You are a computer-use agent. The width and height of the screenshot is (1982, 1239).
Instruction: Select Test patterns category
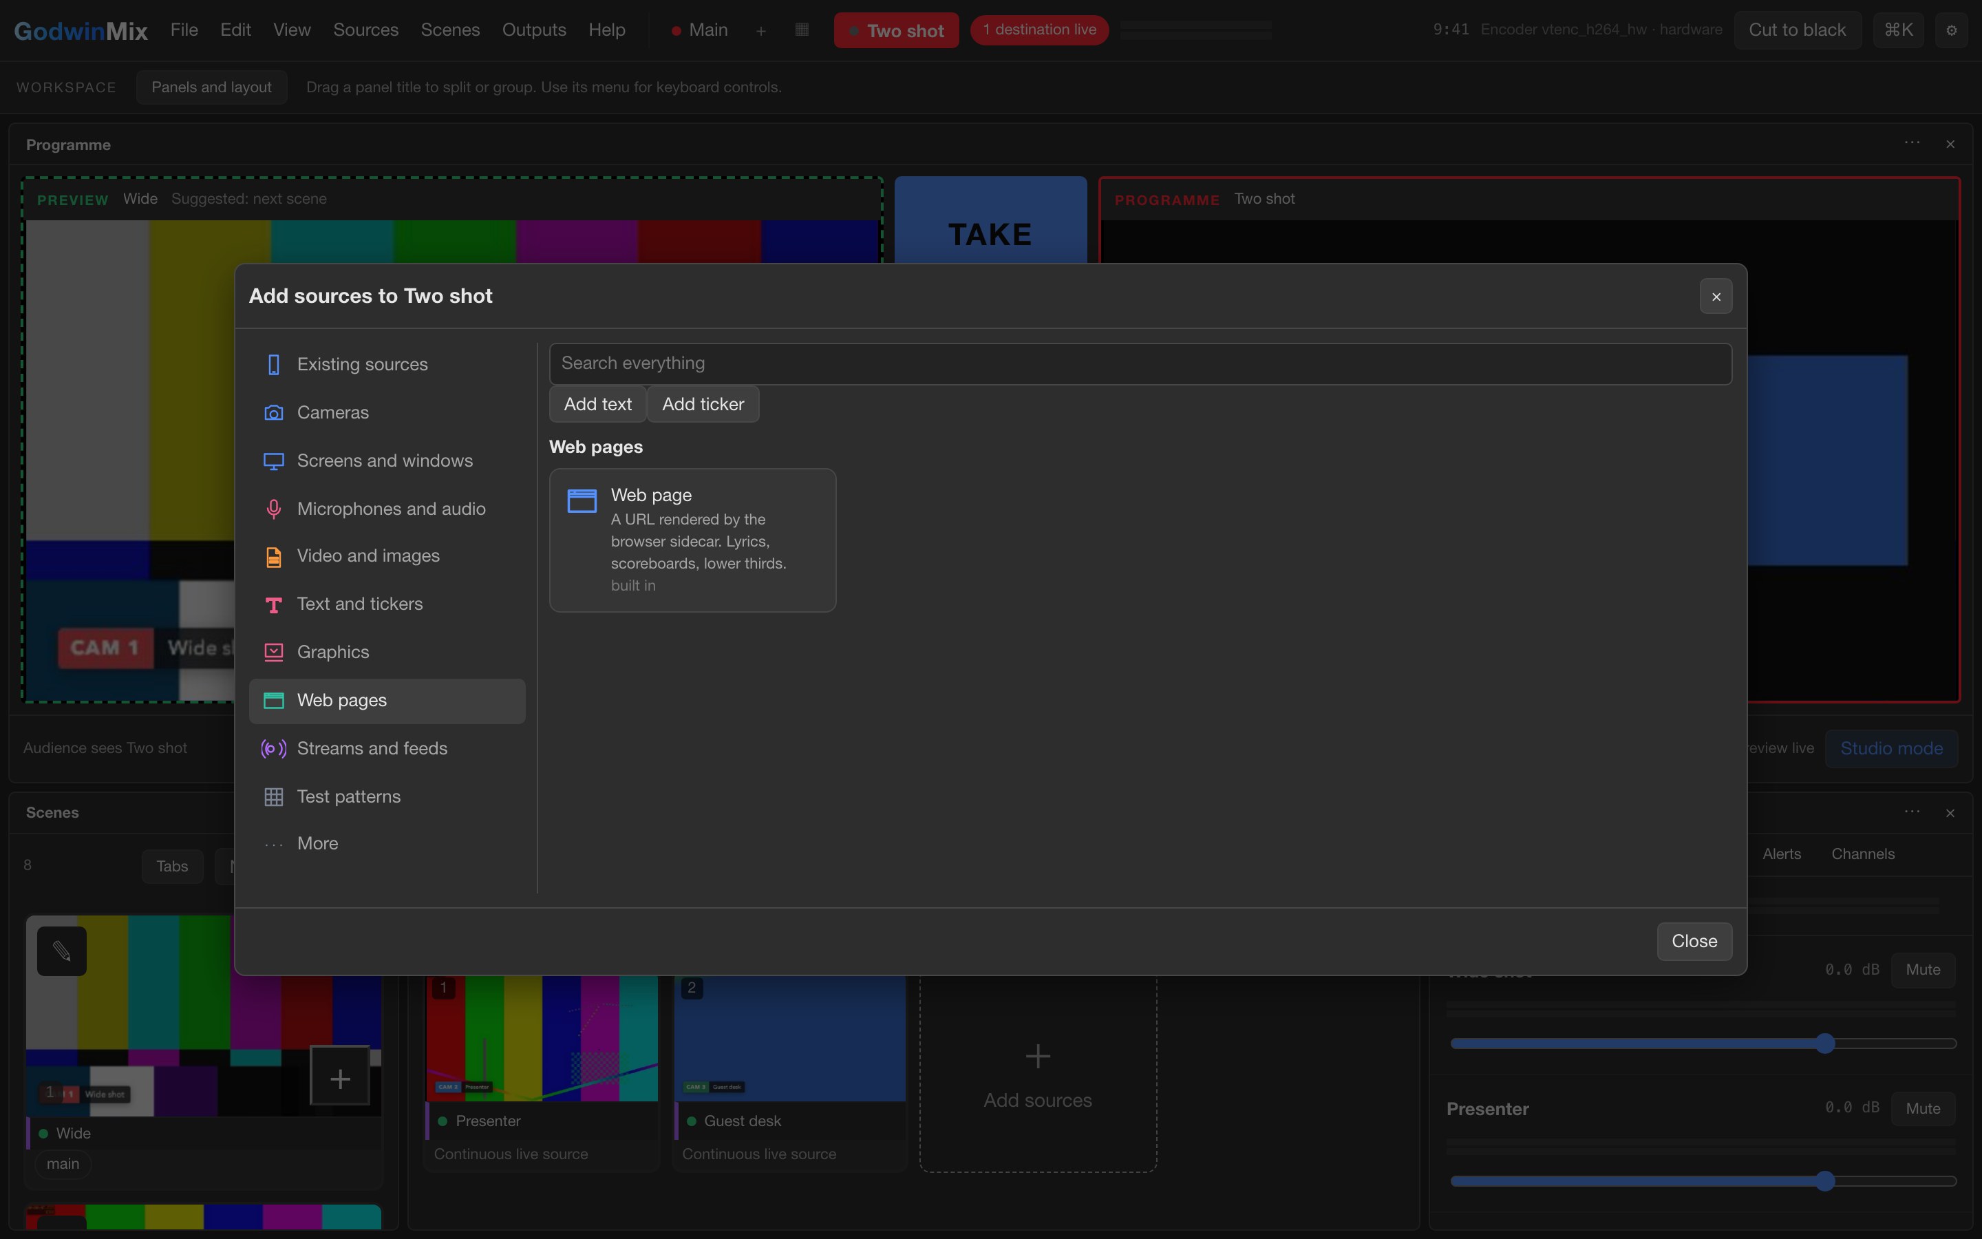click(387, 796)
